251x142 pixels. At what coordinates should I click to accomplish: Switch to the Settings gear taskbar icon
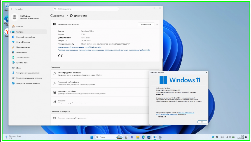pyautogui.click(x=160, y=137)
